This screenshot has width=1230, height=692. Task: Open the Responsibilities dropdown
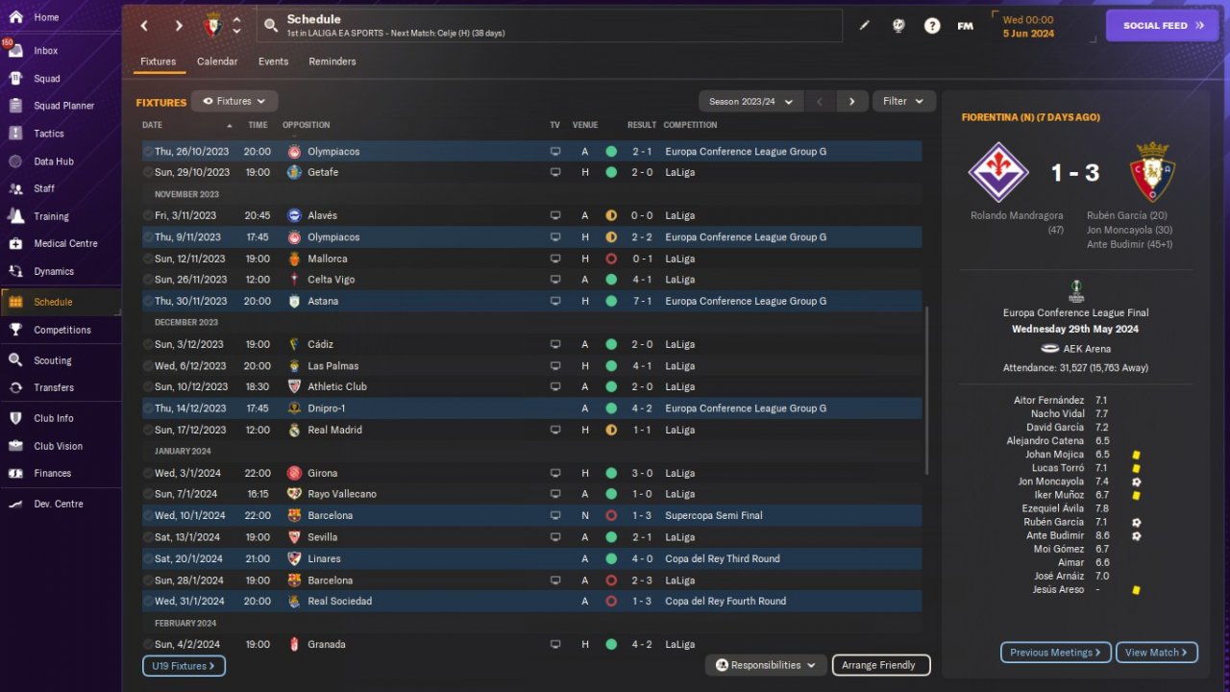click(x=766, y=665)
